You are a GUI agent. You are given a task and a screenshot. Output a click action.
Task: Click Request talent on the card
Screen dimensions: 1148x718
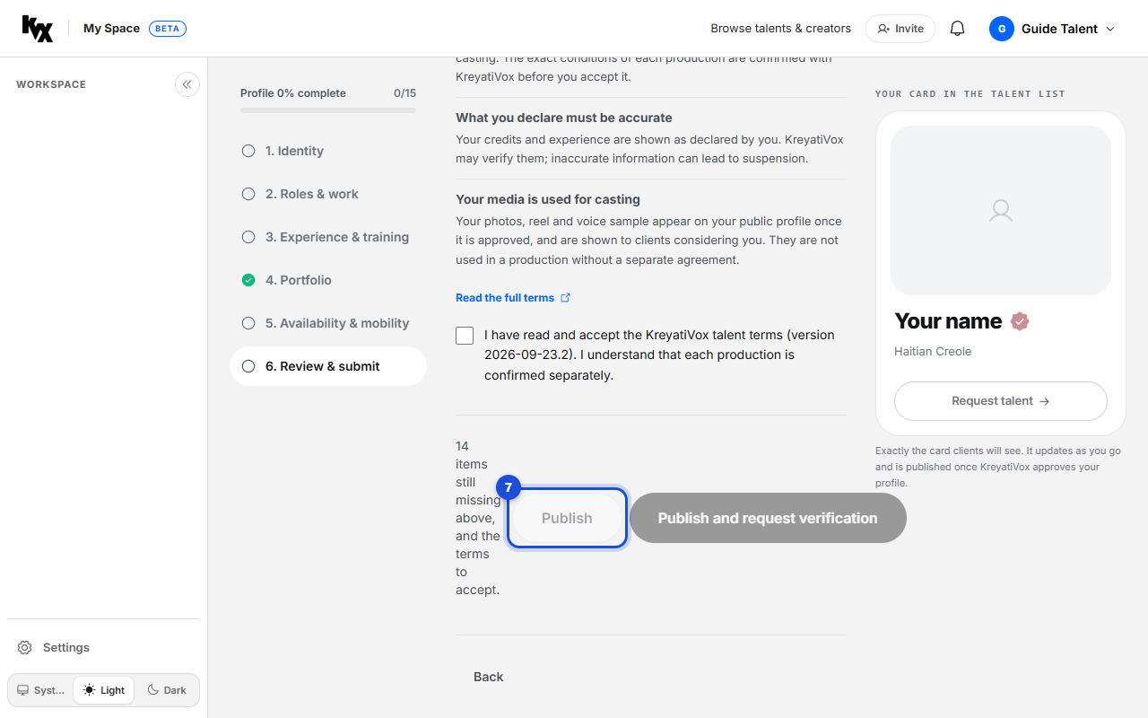click(x=1001, y=401)
